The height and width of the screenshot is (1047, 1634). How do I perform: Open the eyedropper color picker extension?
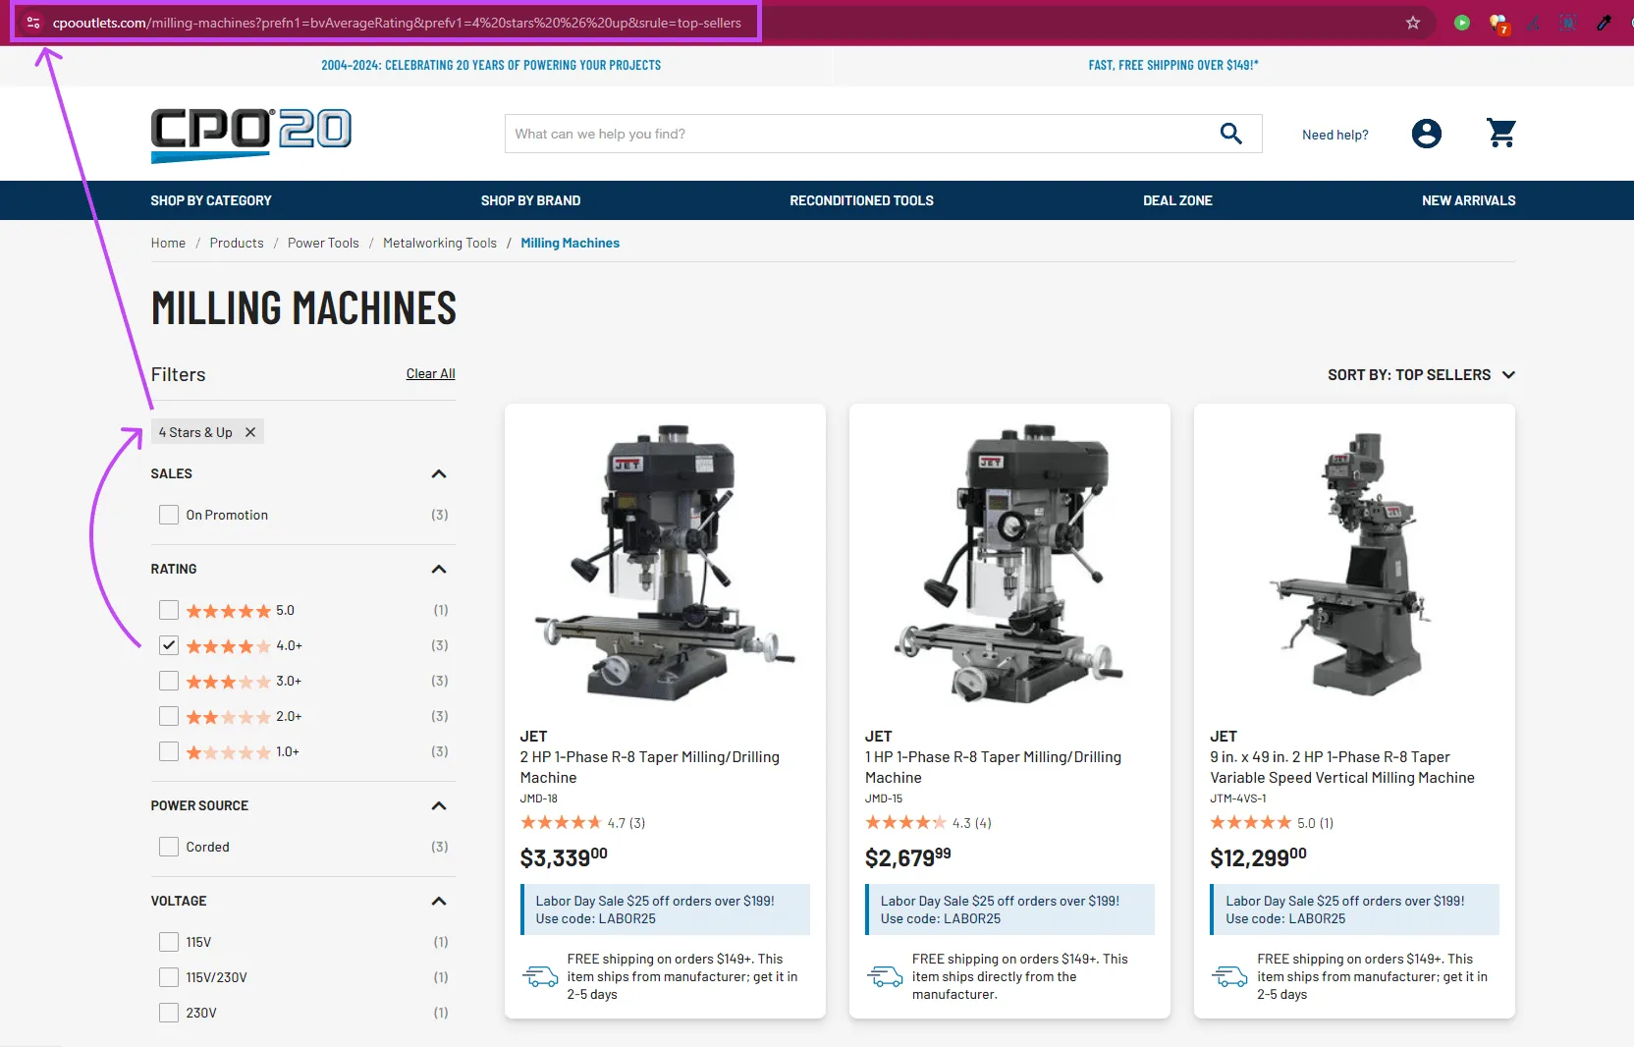tap(1604, 23)
